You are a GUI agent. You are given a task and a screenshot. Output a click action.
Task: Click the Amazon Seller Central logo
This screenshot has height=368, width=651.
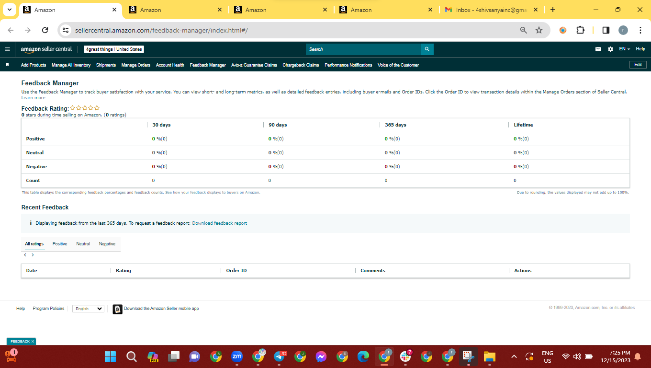click(46, 49)
